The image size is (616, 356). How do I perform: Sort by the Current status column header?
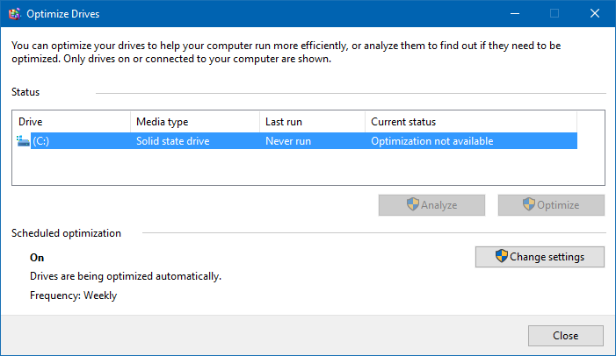[x=471, y=122]
